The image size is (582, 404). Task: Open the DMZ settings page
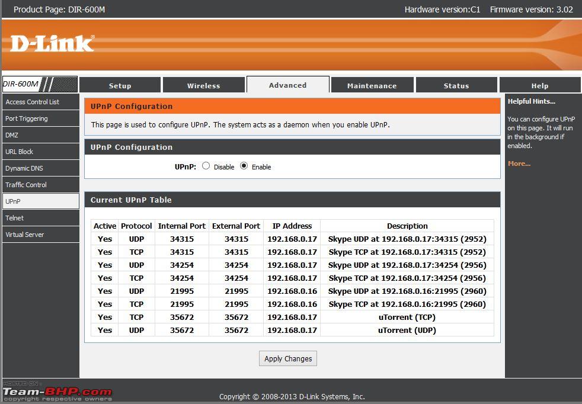coord(40,135)
